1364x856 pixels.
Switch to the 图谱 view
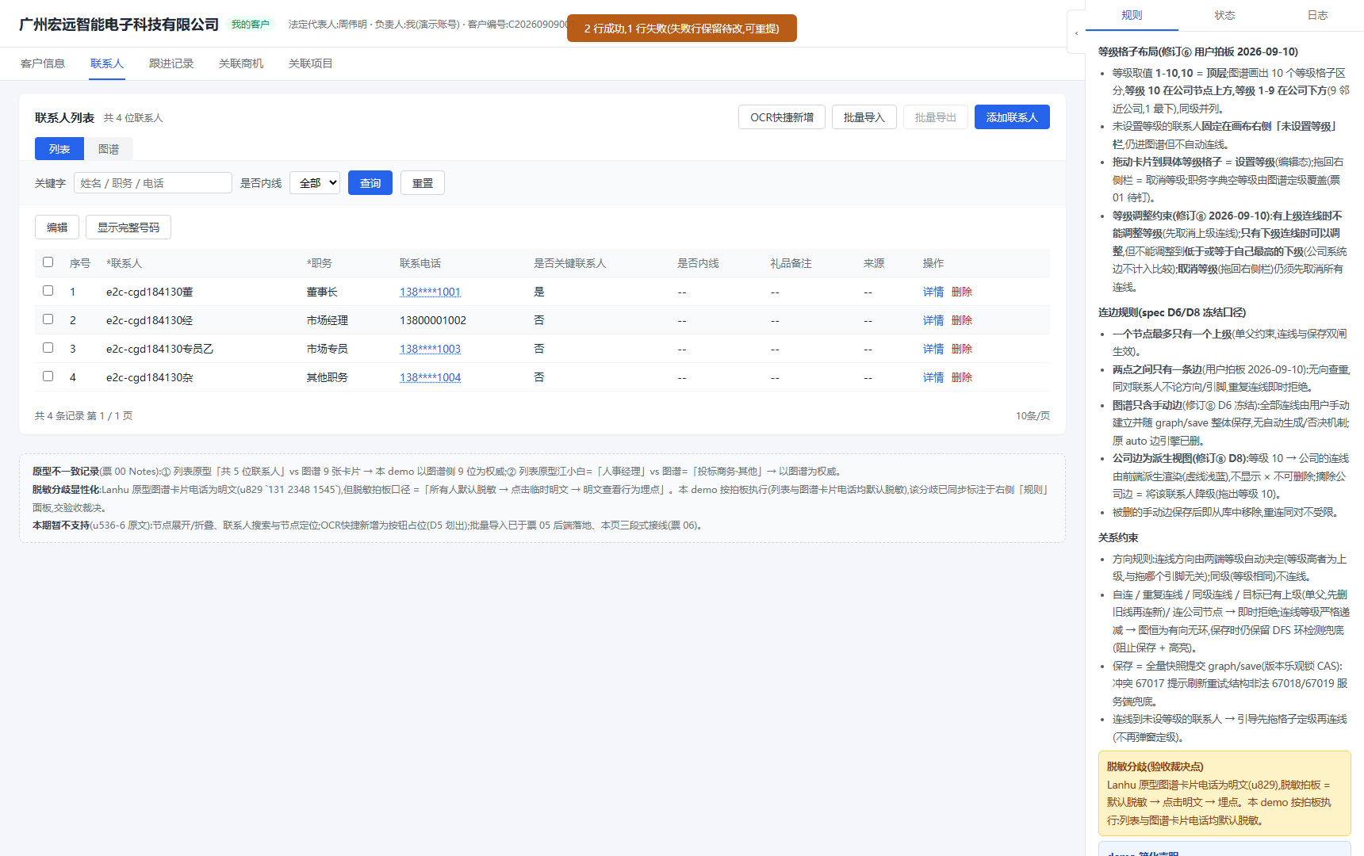click(x=109, y=149)
